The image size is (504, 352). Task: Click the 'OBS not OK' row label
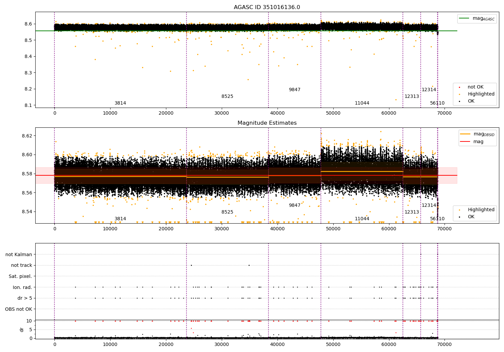[19, 309]
